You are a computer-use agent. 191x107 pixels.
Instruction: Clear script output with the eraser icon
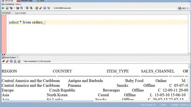point(7,61)
